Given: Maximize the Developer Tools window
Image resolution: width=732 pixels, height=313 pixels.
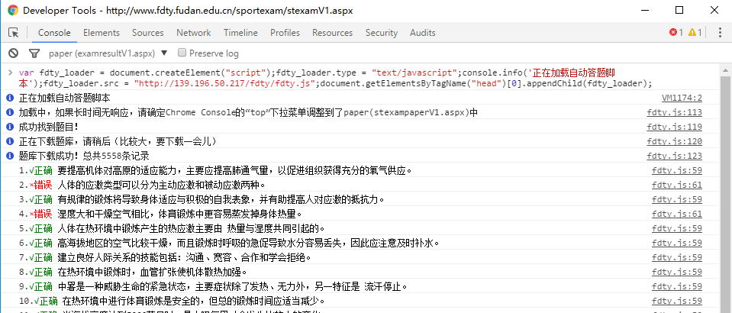Looking at the screenshot, I should click(x=679, y=10).
